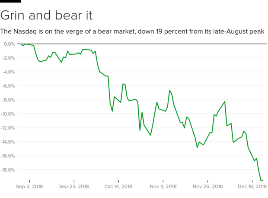Click the -18.0% y-axis label
The image size is (268, 198).
(7, 170)
